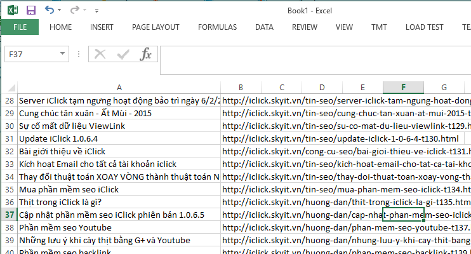Click URL containing server-iclick-tam-ngung
471x254 pixels.
(x=347, y=100)
